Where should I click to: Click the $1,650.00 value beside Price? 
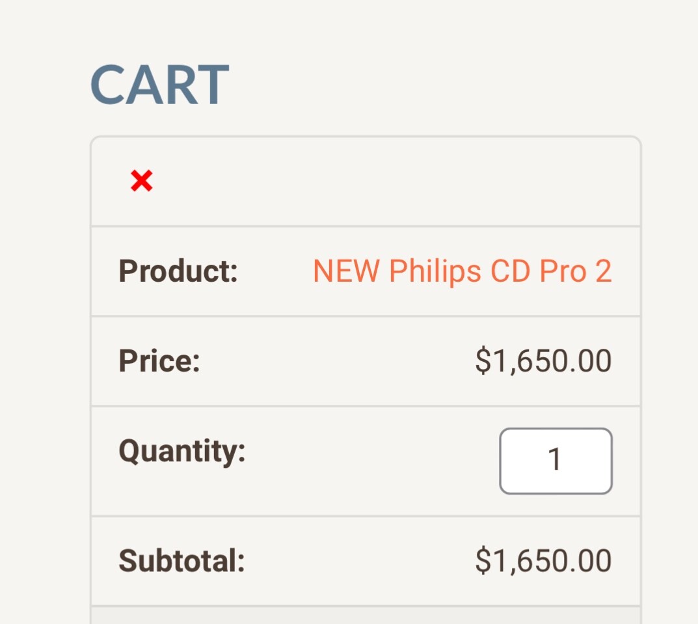pyautogui.click(x=543, y=360)
